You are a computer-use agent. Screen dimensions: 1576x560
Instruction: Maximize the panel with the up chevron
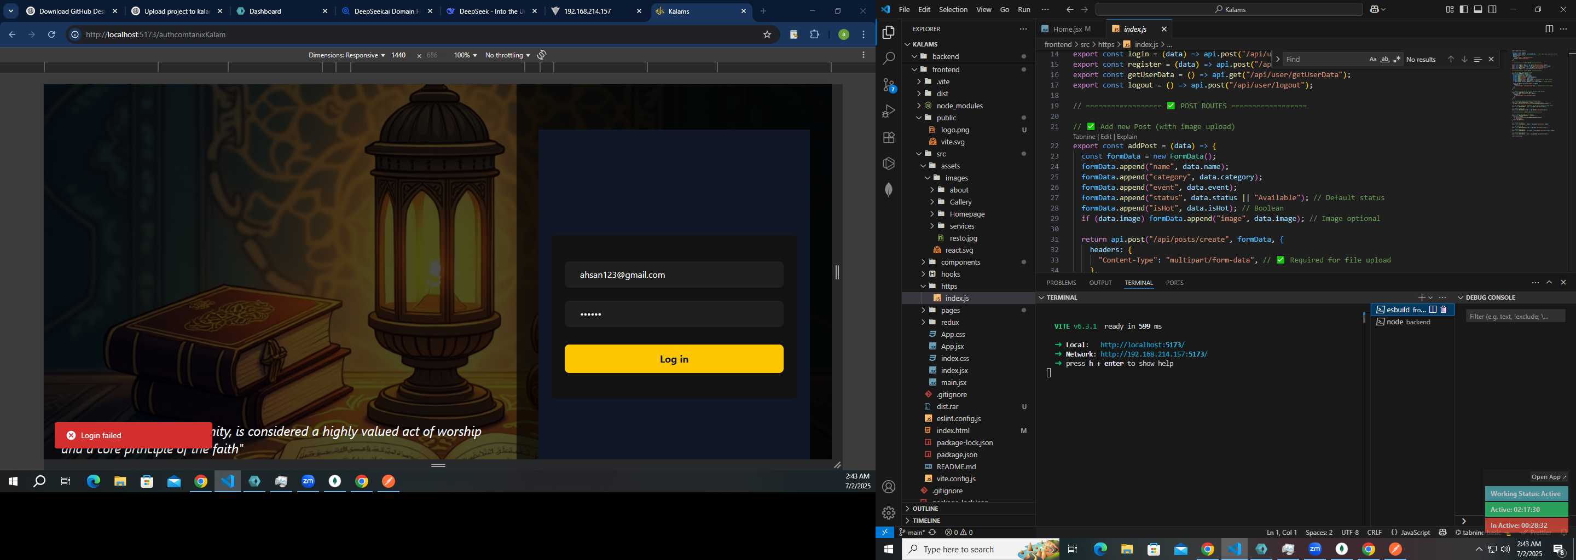coord(1549,282)
